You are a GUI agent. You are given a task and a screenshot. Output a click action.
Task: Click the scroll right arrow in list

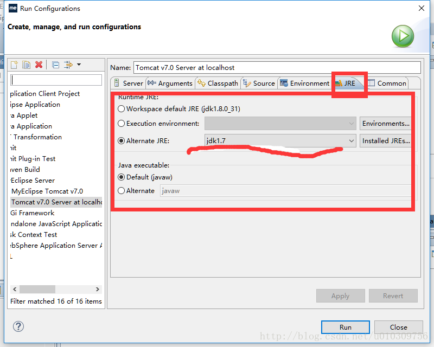[98, 289]
